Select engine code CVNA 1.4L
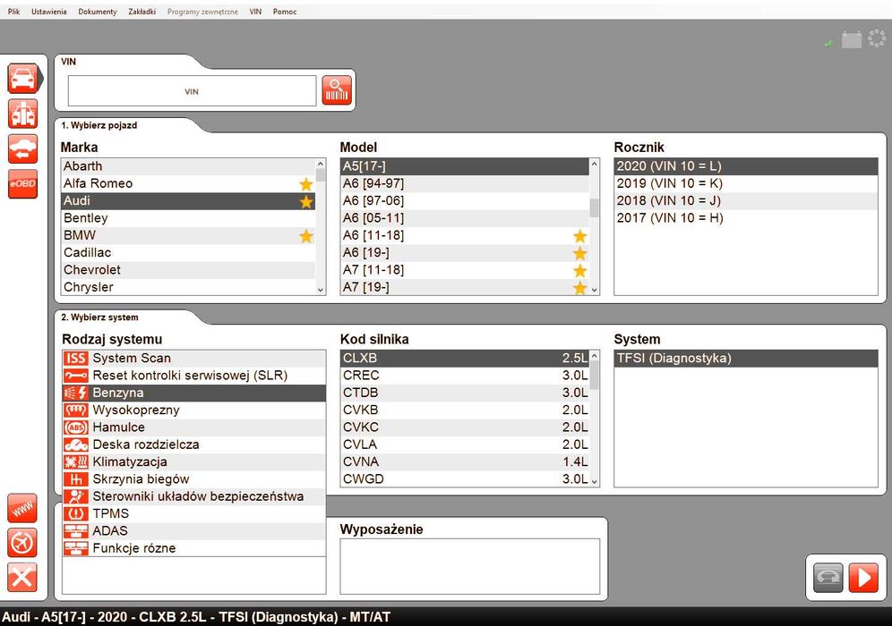The height and width of the screenshot is (626, 892). 465,461
